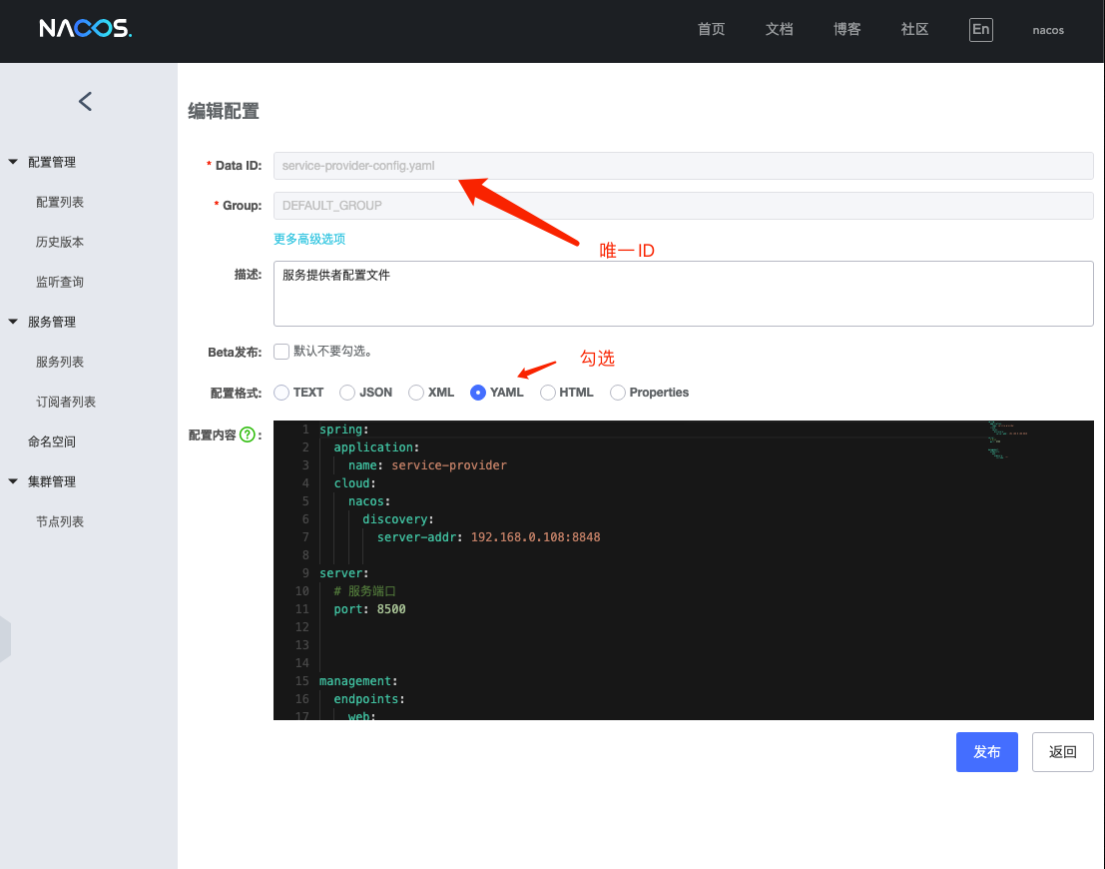Open 配置列表 in sidebar

pos(60,203)
